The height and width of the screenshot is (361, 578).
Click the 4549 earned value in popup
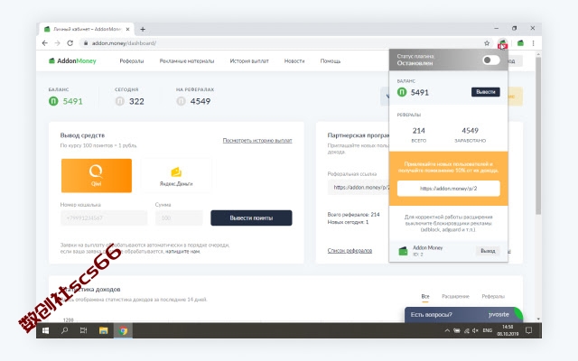pyautogui.click(x=470, y=130)
